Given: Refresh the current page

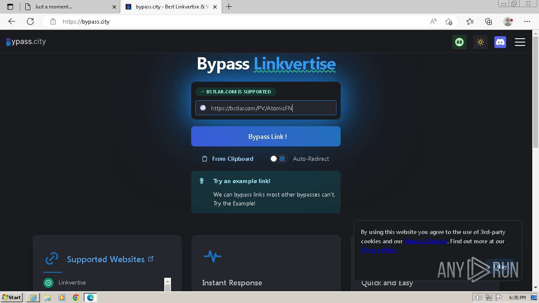Looking at the screenshot, I should tap(30, 21).
